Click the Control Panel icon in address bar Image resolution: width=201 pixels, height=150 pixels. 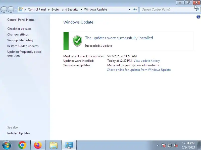(21, 9)
